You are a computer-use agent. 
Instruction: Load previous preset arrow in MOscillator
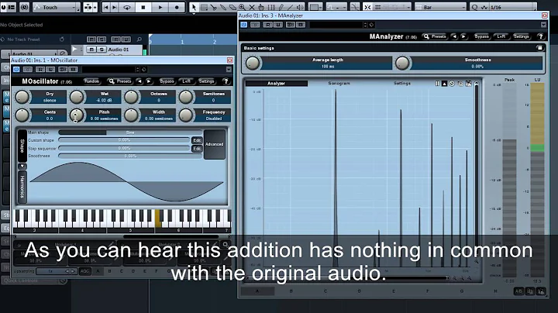coord(139,81)
